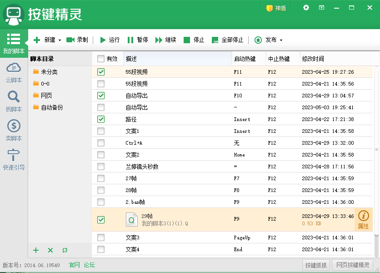Toggle the 有效 select-all header checkbox
Viewport: 380px width, 273px height.
tap(101, 59)
